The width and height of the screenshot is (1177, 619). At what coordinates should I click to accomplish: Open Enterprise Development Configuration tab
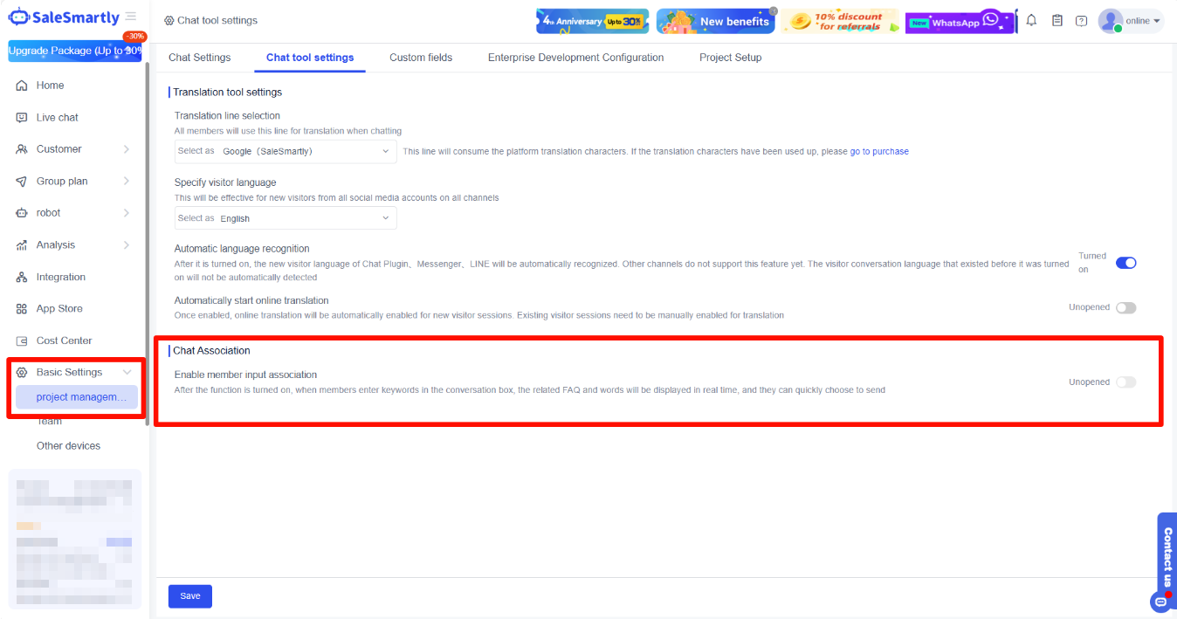[x=575, y=58]
